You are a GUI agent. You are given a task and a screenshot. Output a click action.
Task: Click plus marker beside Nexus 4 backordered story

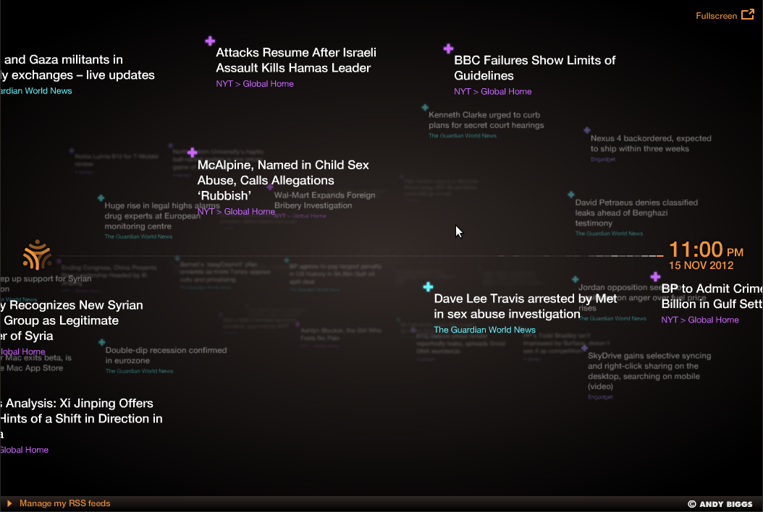point(587,130)
